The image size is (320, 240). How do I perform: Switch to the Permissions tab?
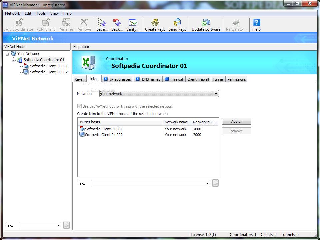(237, 79)
